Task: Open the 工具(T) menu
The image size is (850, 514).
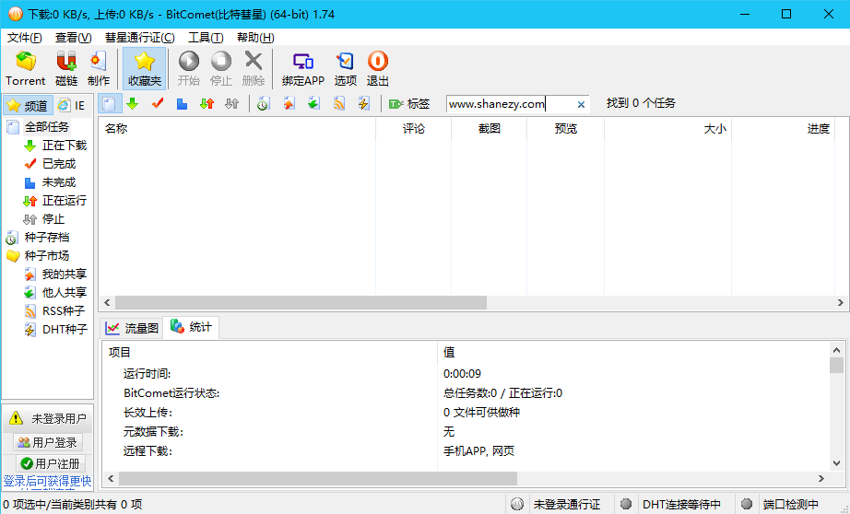Action: pyautogui.click(x=206, y=38)
